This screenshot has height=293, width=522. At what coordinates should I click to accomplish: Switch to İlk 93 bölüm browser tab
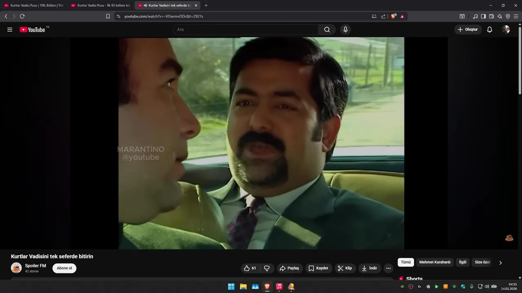point(100,5)
